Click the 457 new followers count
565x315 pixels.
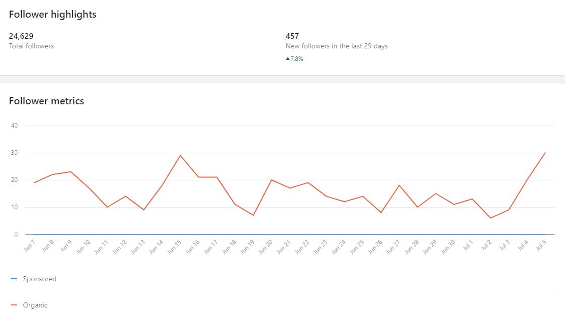pyautogui.click(x=292, y=36)
